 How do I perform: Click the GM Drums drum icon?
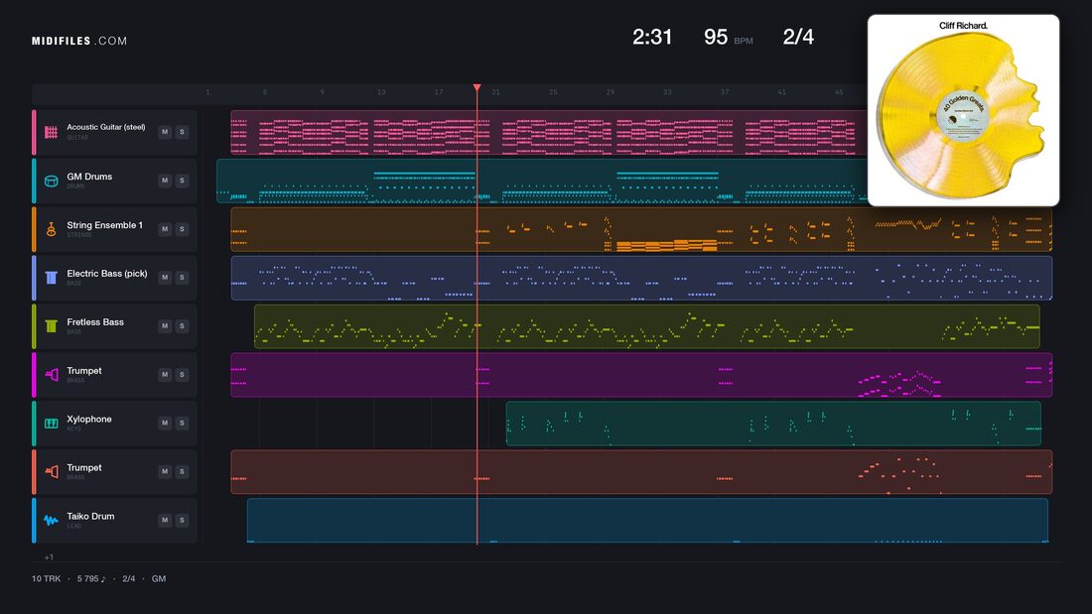click(51, 181)
